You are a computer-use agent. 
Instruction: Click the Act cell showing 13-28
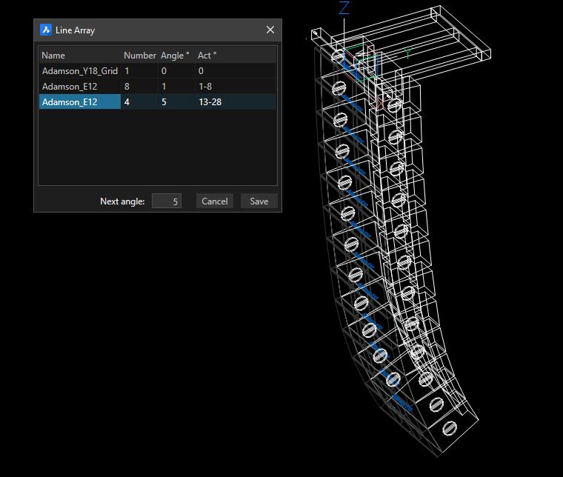(210, 102)
